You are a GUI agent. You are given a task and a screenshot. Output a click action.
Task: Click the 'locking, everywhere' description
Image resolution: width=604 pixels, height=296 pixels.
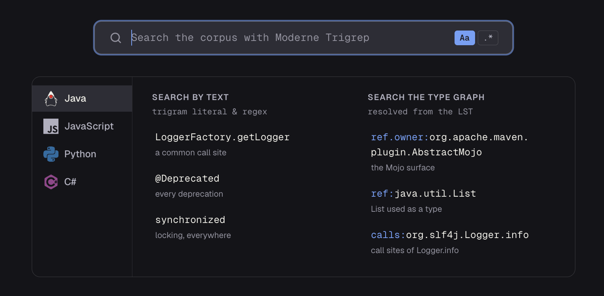point(193,235)
